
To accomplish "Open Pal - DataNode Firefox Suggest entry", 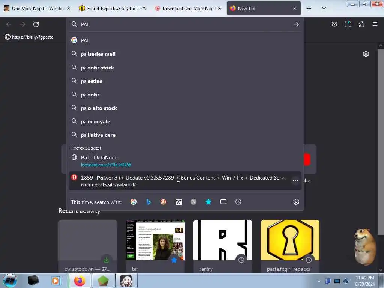I will pyautogui.click(x=185, y=161).
